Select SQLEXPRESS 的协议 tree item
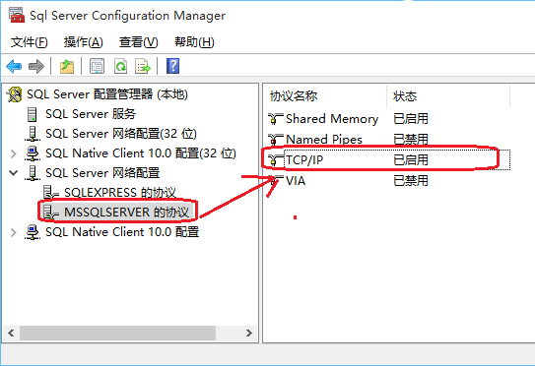 point(120,193)
